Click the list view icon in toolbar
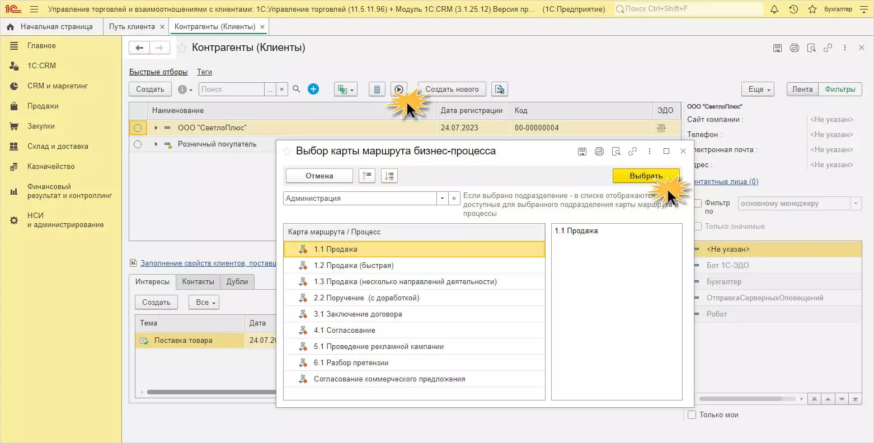The height and width of the screenshot is (443, 874). click(x=377, y=89)
